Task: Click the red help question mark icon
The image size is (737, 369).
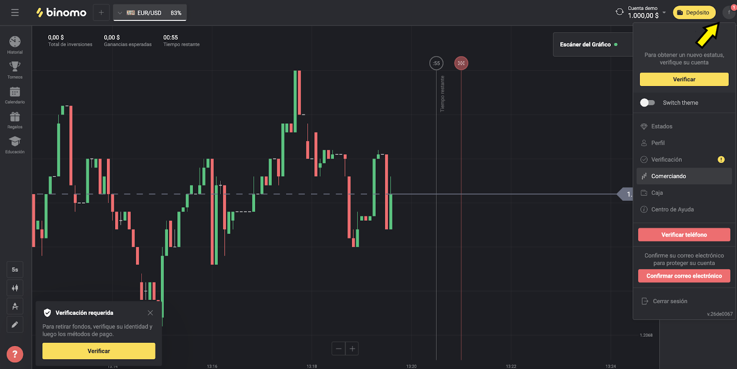Action: tap(15, 354)
